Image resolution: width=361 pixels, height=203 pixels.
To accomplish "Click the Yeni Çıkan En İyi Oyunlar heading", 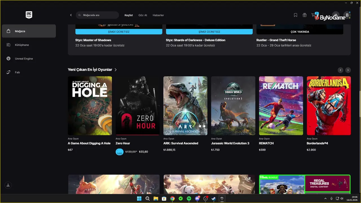I will tap(90, 70).
